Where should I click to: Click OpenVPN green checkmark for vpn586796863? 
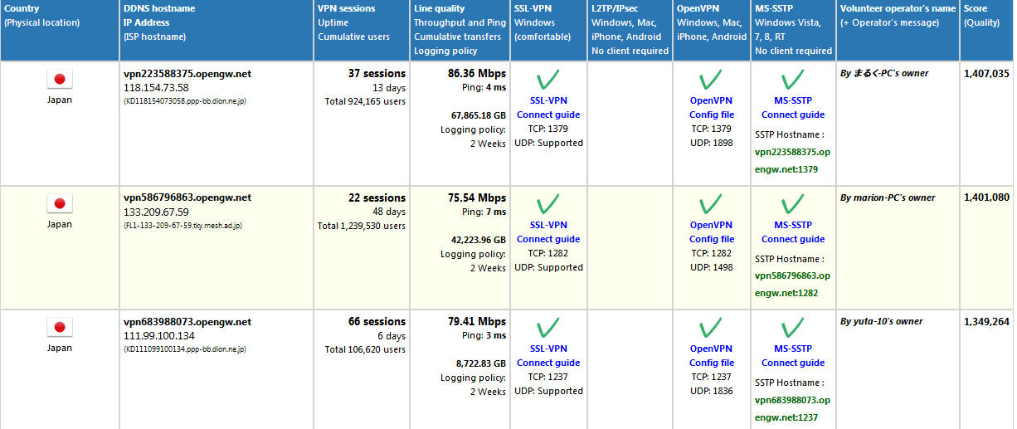click(711, 204)
